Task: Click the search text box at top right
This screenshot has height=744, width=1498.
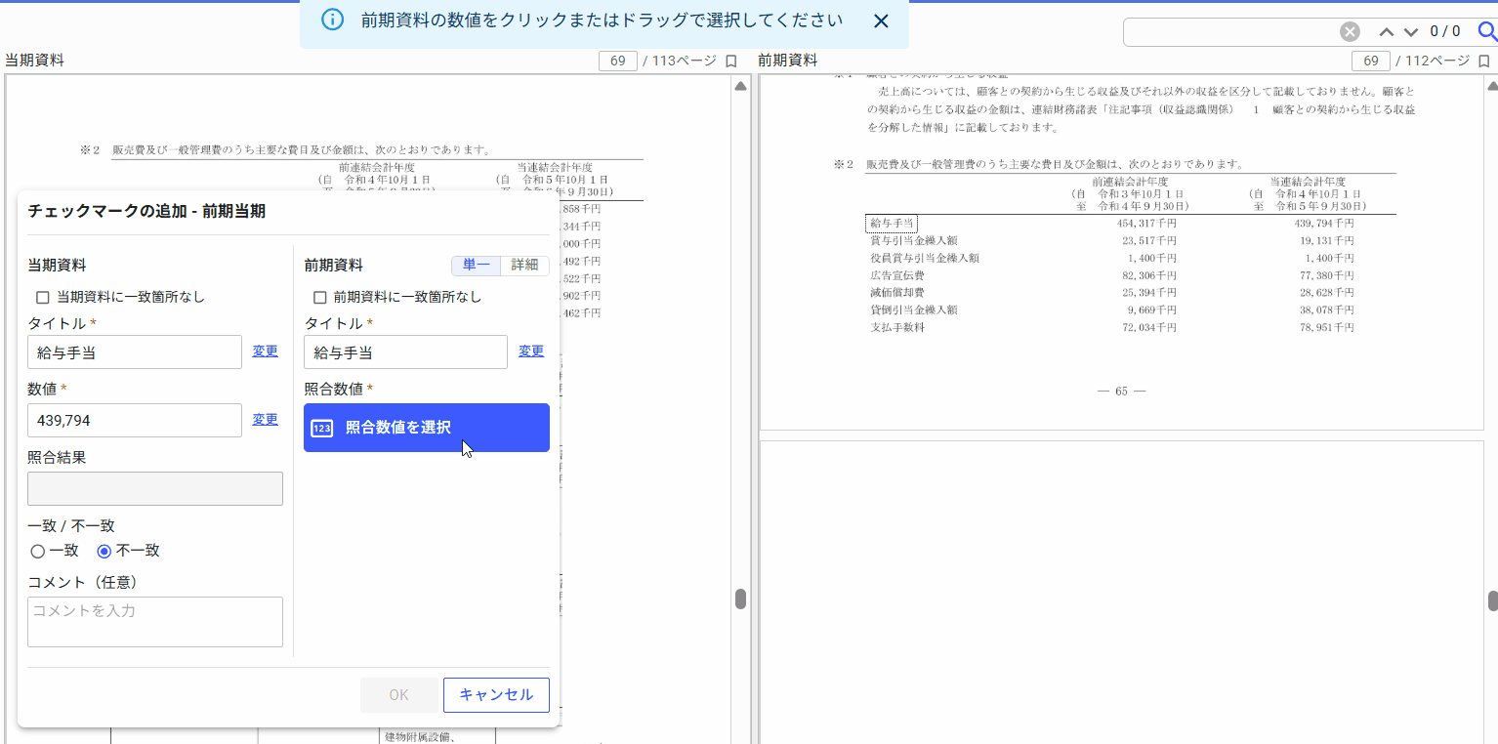Action: pos(1230,32)
